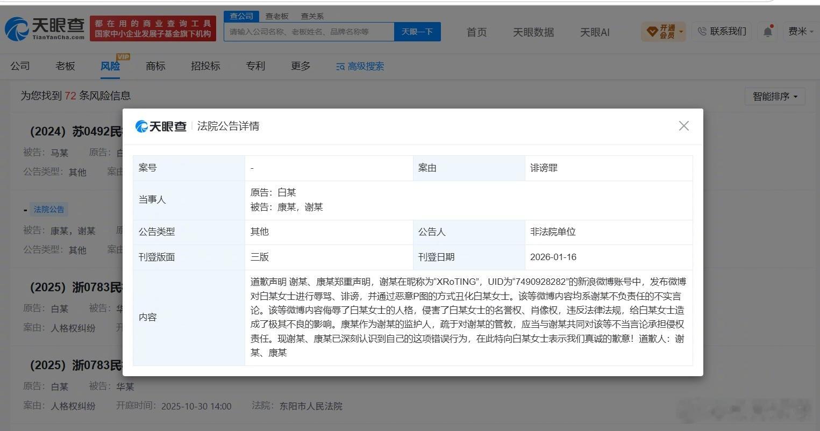Go to 天眼数据 page
The width and height of the screenshot is (820, 431).
tap(533, 32)
